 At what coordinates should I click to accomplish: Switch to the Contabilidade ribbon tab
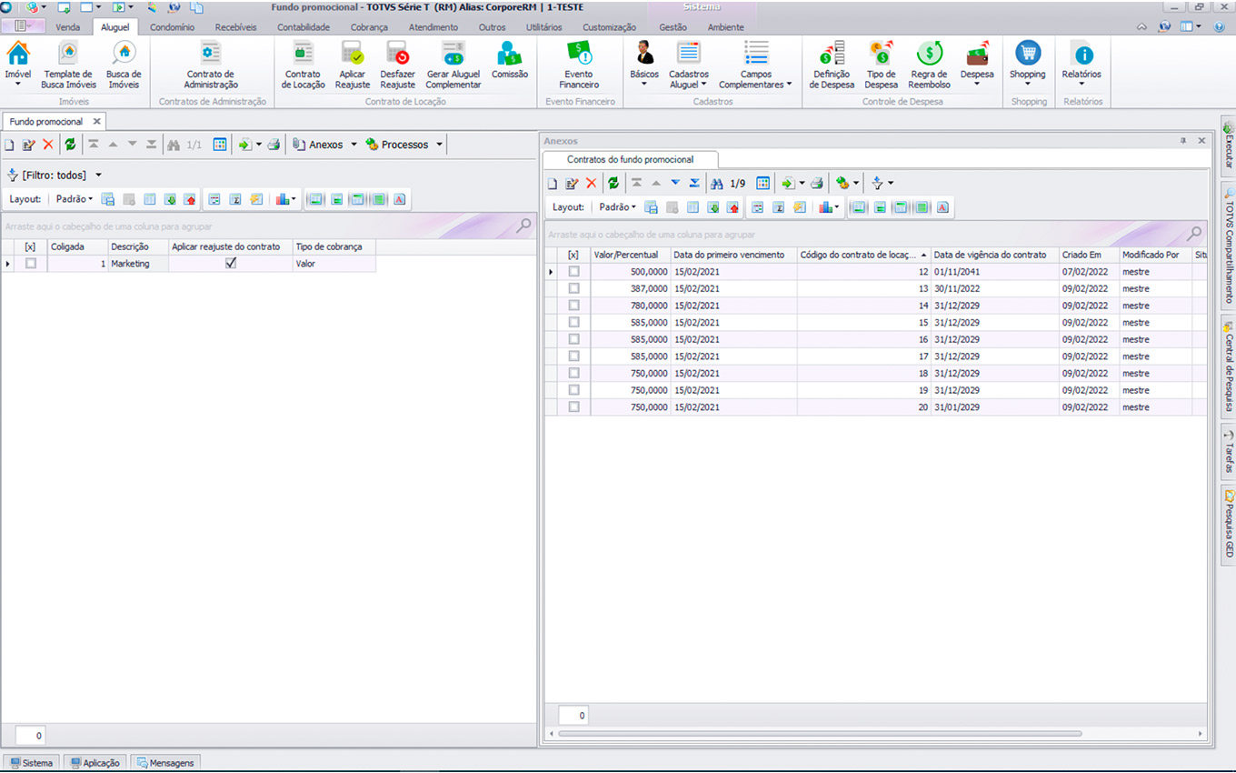(304, 27)
